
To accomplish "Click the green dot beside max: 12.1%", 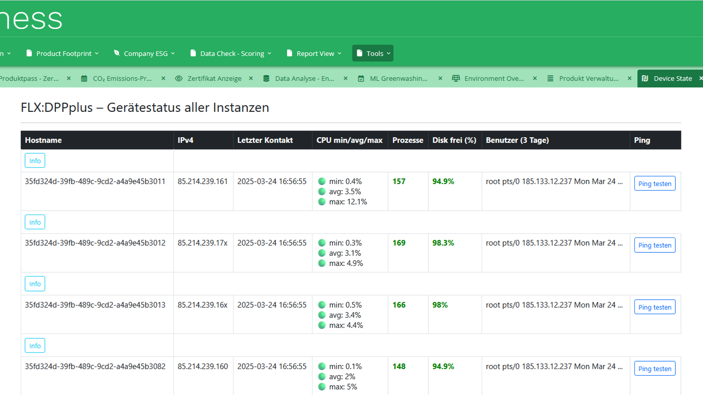I will point(322,202).
